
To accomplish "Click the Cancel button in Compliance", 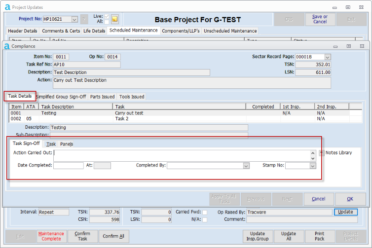I will point(318,199).
